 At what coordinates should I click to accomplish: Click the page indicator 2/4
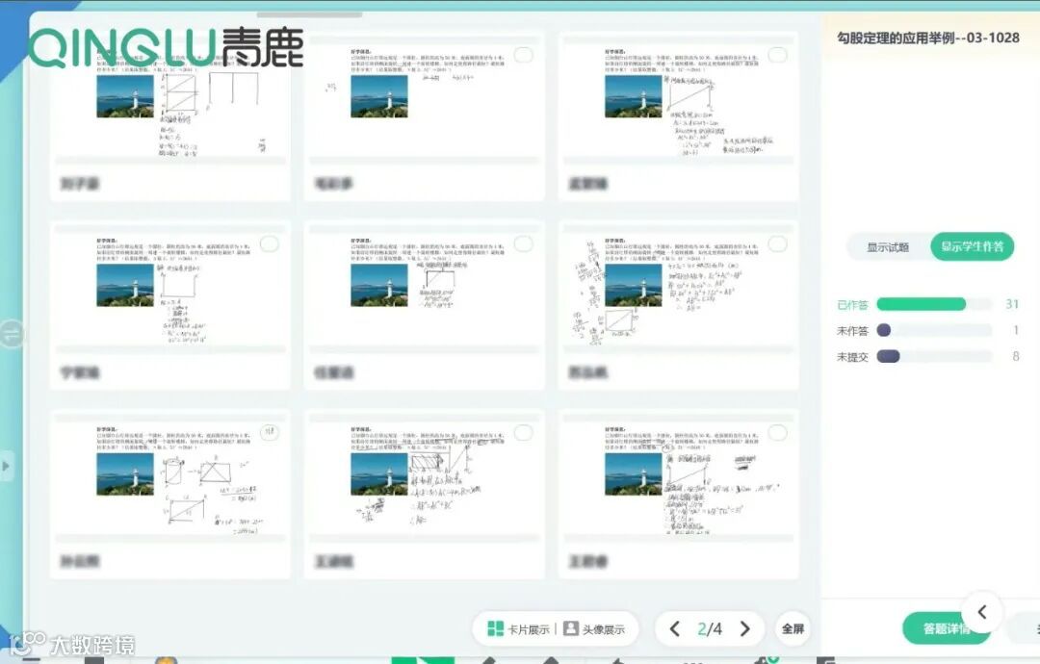click(x=710, y=629)
